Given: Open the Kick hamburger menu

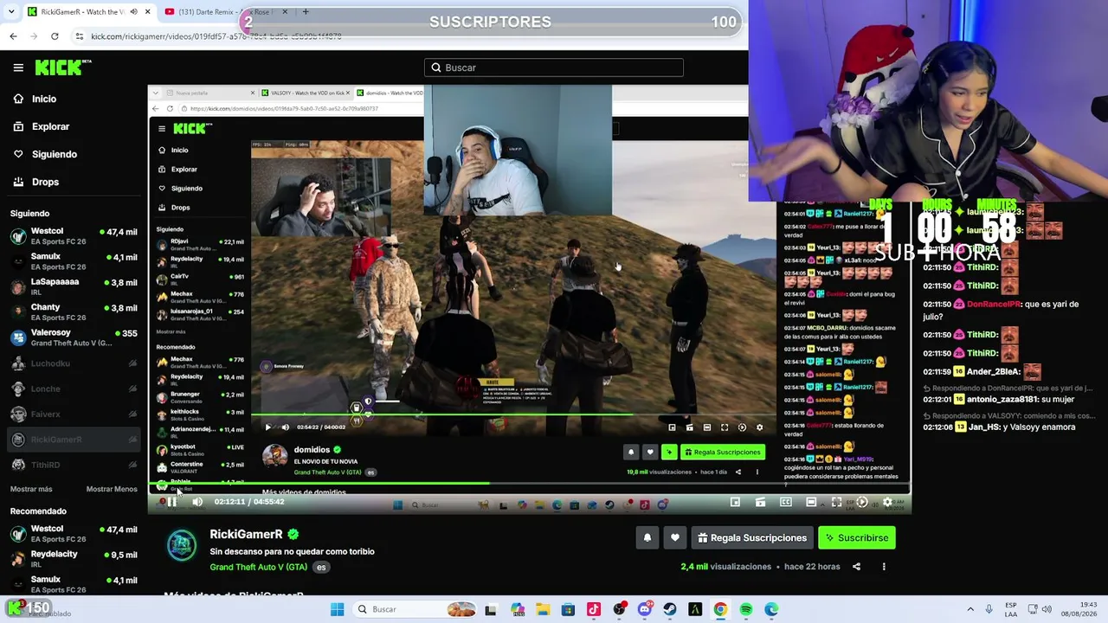Looking at the screenshot, I should tap(18, 67).
